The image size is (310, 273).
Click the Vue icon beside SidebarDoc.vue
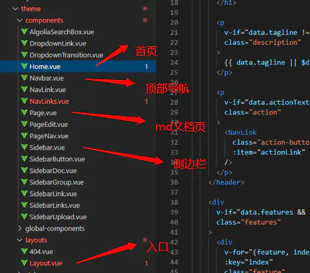(24, 171)
